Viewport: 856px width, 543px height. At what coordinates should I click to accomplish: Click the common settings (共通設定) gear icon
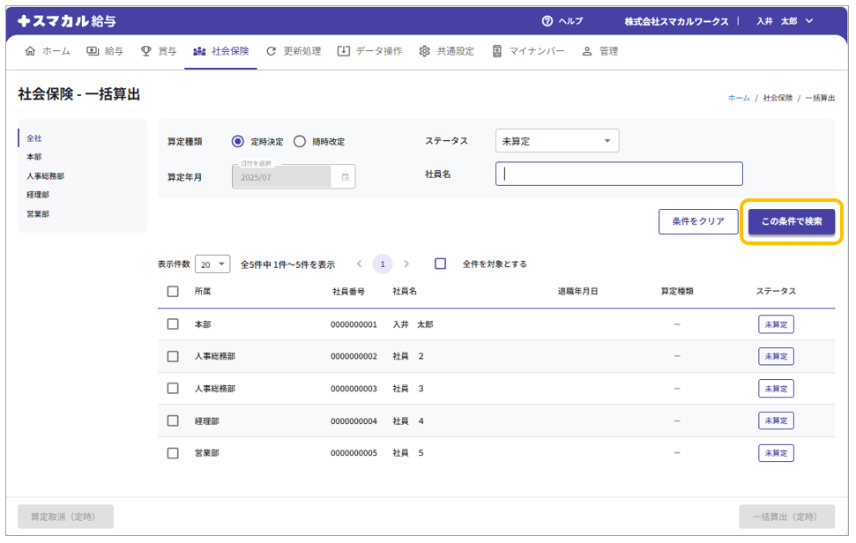425,51
